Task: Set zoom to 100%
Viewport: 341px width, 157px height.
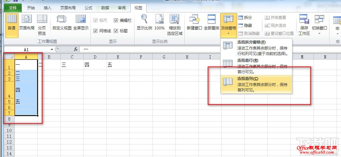Action: tap(159, 23)
